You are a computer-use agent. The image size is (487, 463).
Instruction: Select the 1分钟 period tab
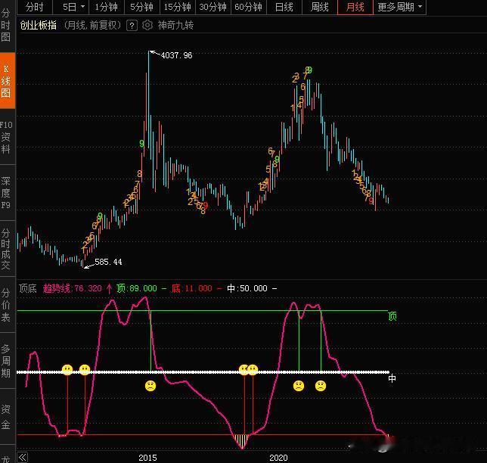coord(106,7)
